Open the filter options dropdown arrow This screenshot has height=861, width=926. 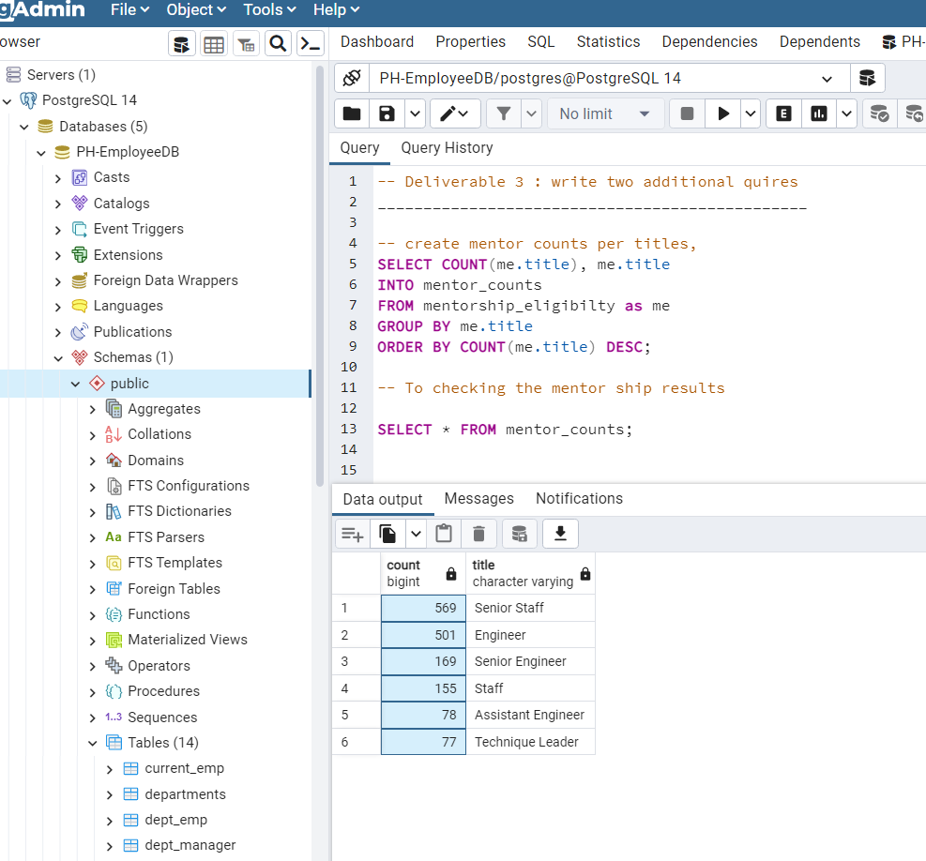click(532, 113)
